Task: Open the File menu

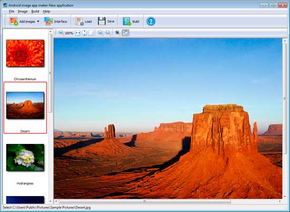Action: (12, 12)
